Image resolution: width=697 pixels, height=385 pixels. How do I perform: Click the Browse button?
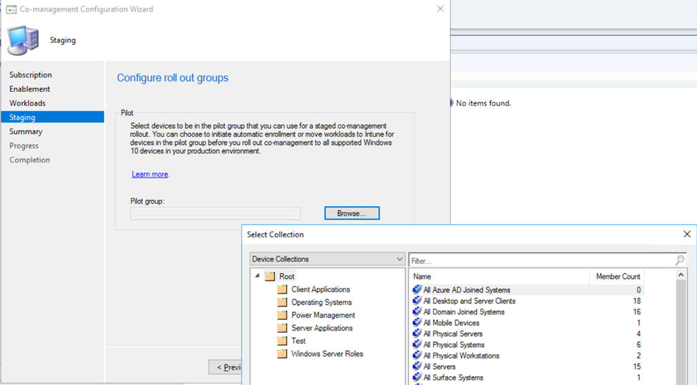[351, 214]
